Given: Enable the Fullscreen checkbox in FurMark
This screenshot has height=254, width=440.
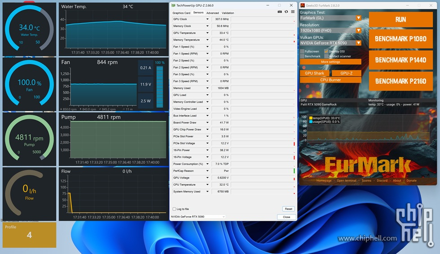Looking at the screenshot, I should tap(302, 51).
